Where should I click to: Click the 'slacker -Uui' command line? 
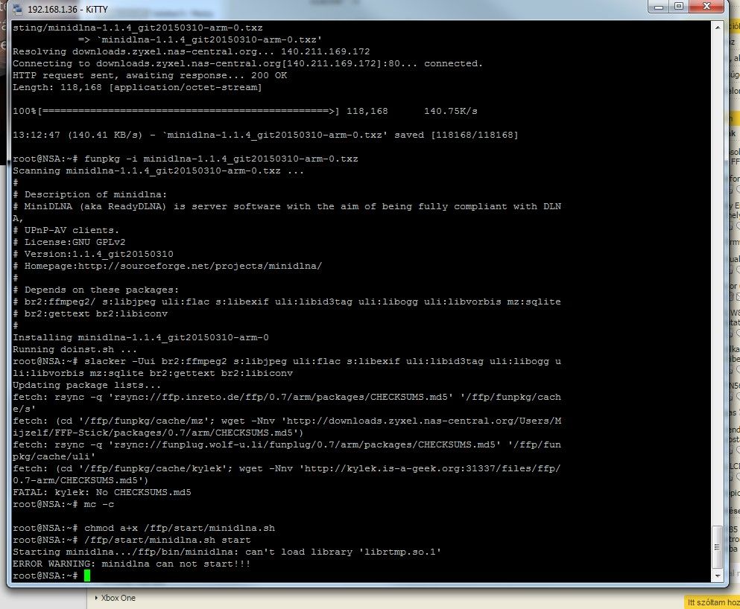tap(286, 367)
